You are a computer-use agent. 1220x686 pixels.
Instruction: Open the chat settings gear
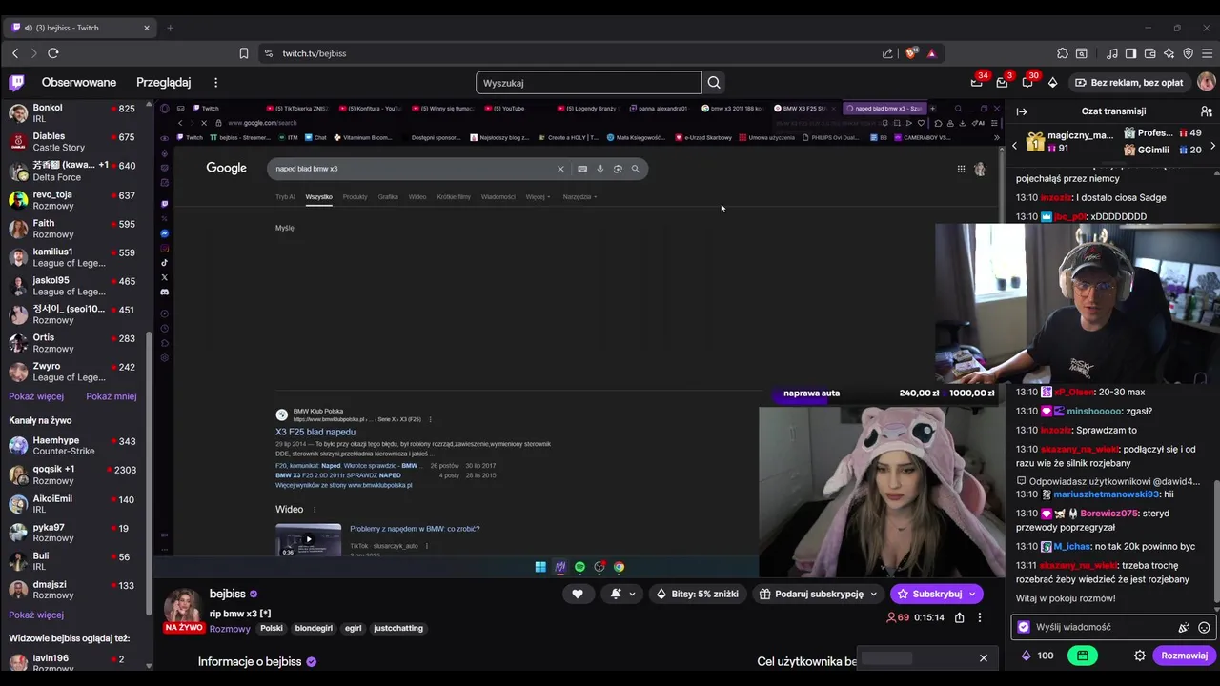pyautogui.click(x=1139, y=656)
